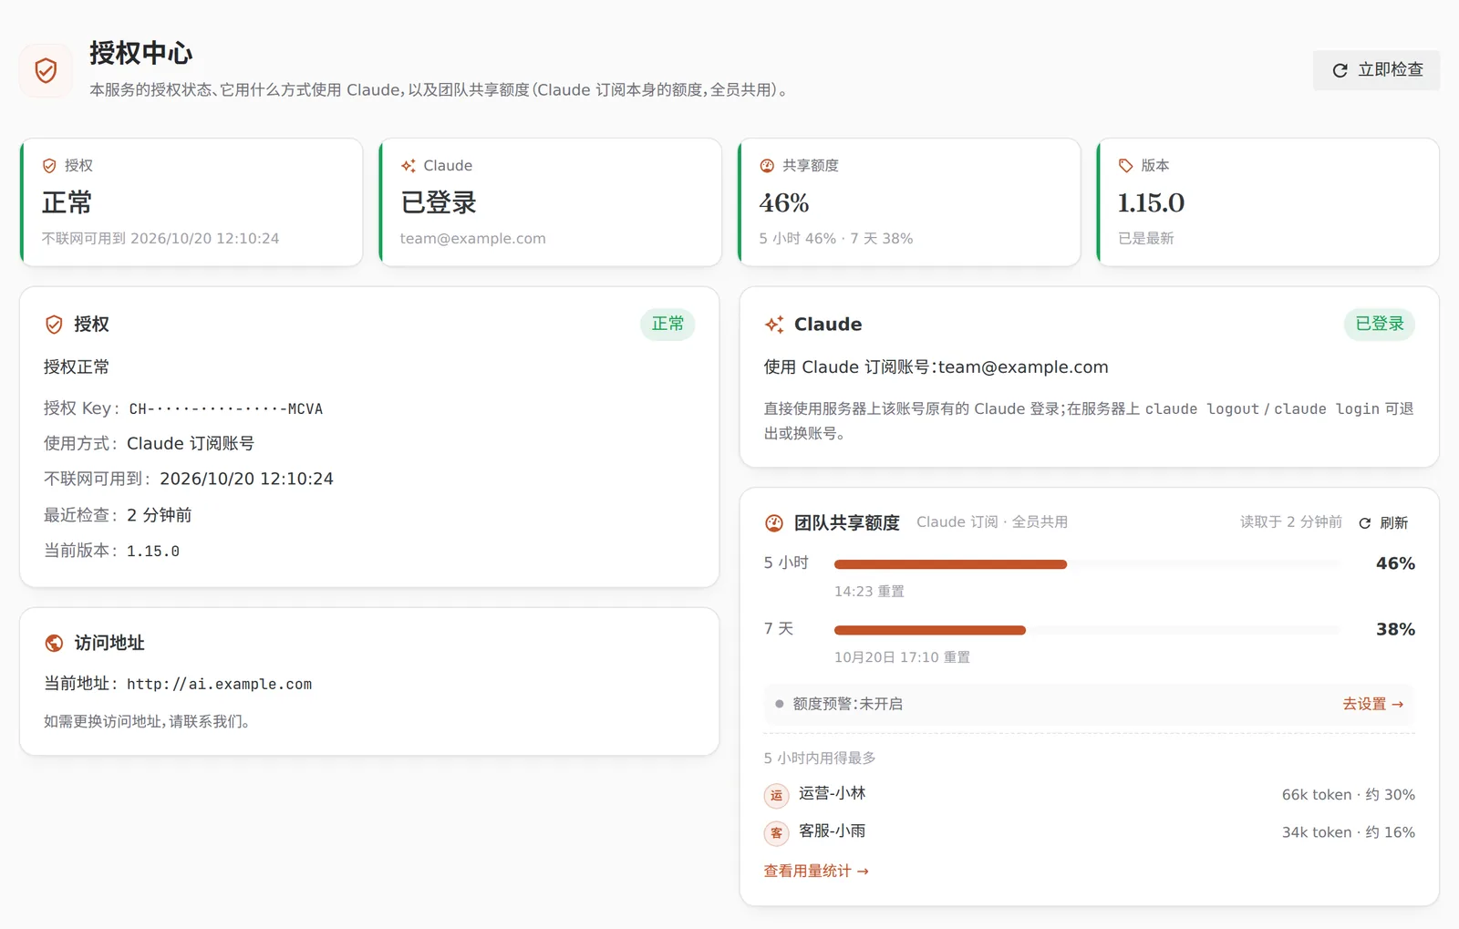Image resolution: width=1459 pixels, height=929 pixels.
Task: Click the sparkle icon in Claude summary card
Action: [x=409, y=166]
